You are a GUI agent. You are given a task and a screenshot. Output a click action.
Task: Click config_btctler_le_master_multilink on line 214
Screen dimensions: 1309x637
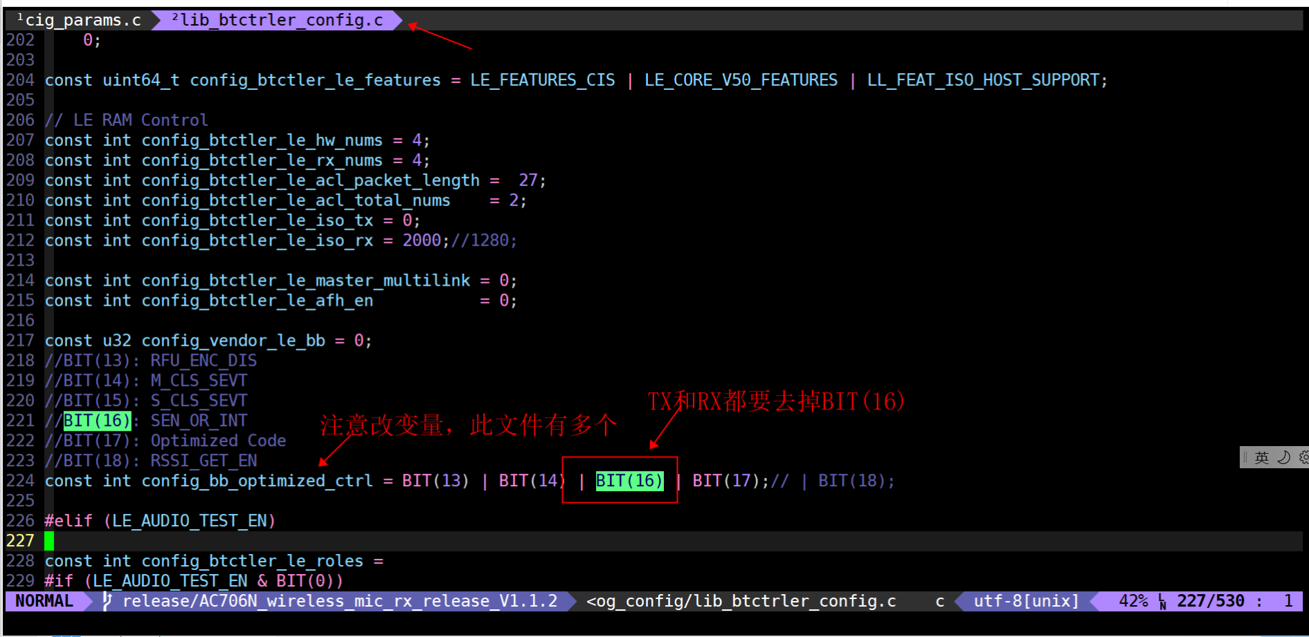(305, 281)
